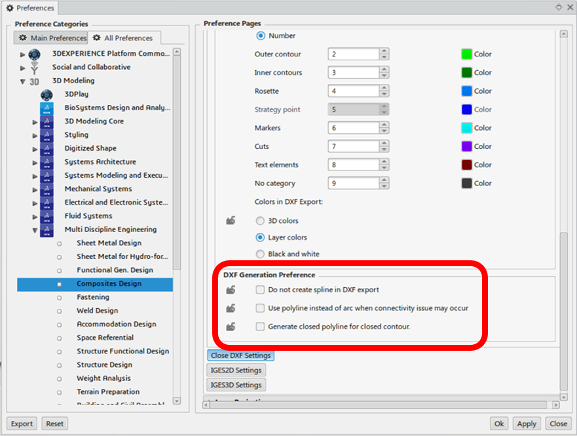Increment the Rosette number stepper
The width and height of the screenshot is (577, 436).
(x=384, y=88)
